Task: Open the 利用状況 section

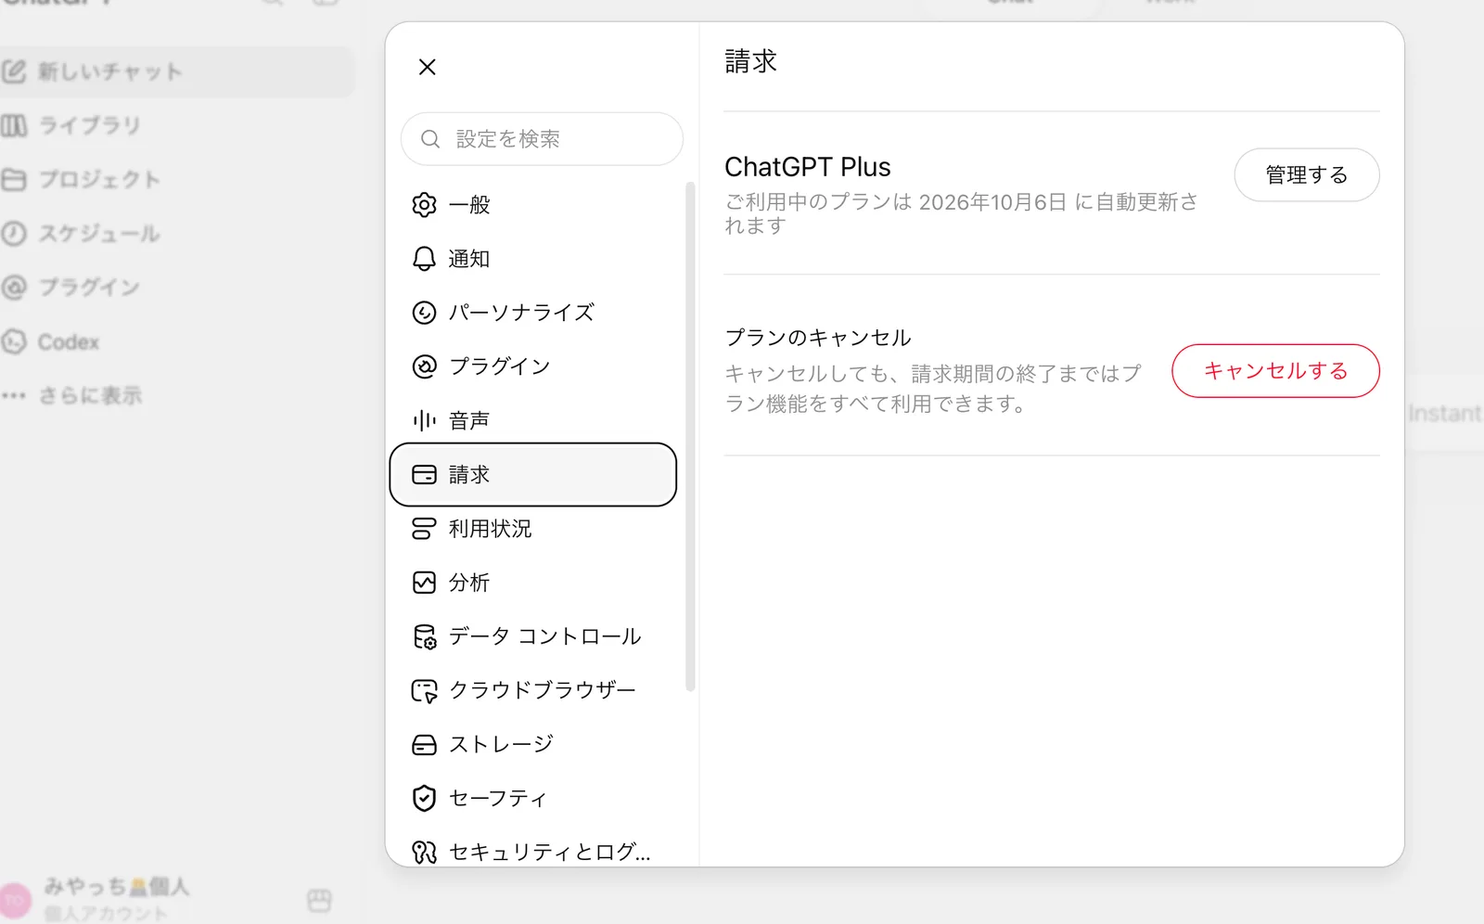Action: point(533,529)
